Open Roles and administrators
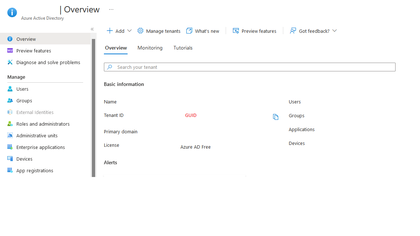Viewport: 420px width, 236px height. [x=45, y=124]
